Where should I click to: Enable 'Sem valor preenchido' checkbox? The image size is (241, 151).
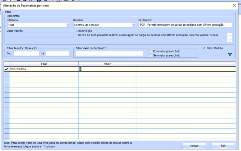150,56
